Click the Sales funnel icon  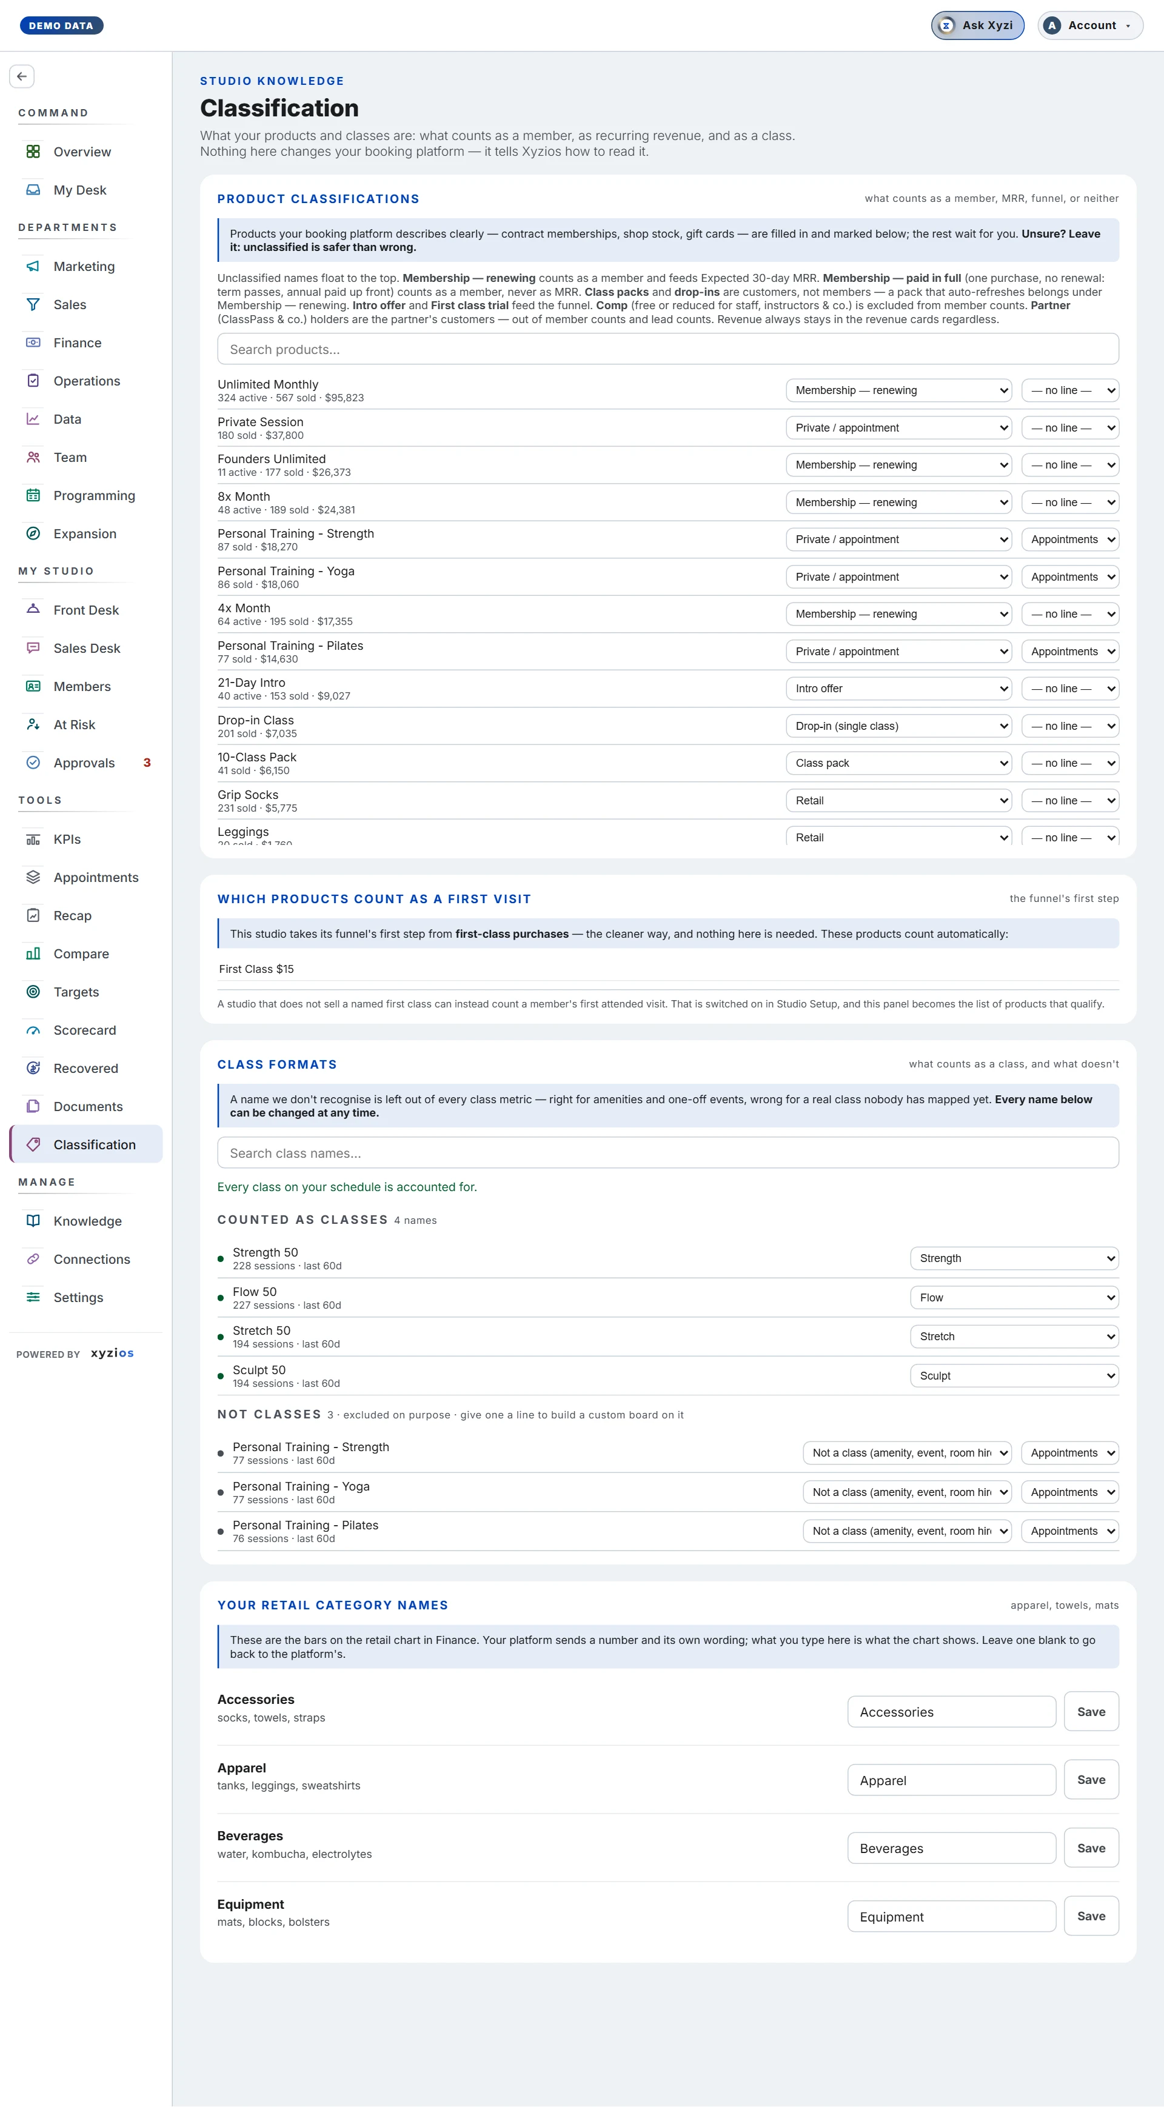coord(33,304)
